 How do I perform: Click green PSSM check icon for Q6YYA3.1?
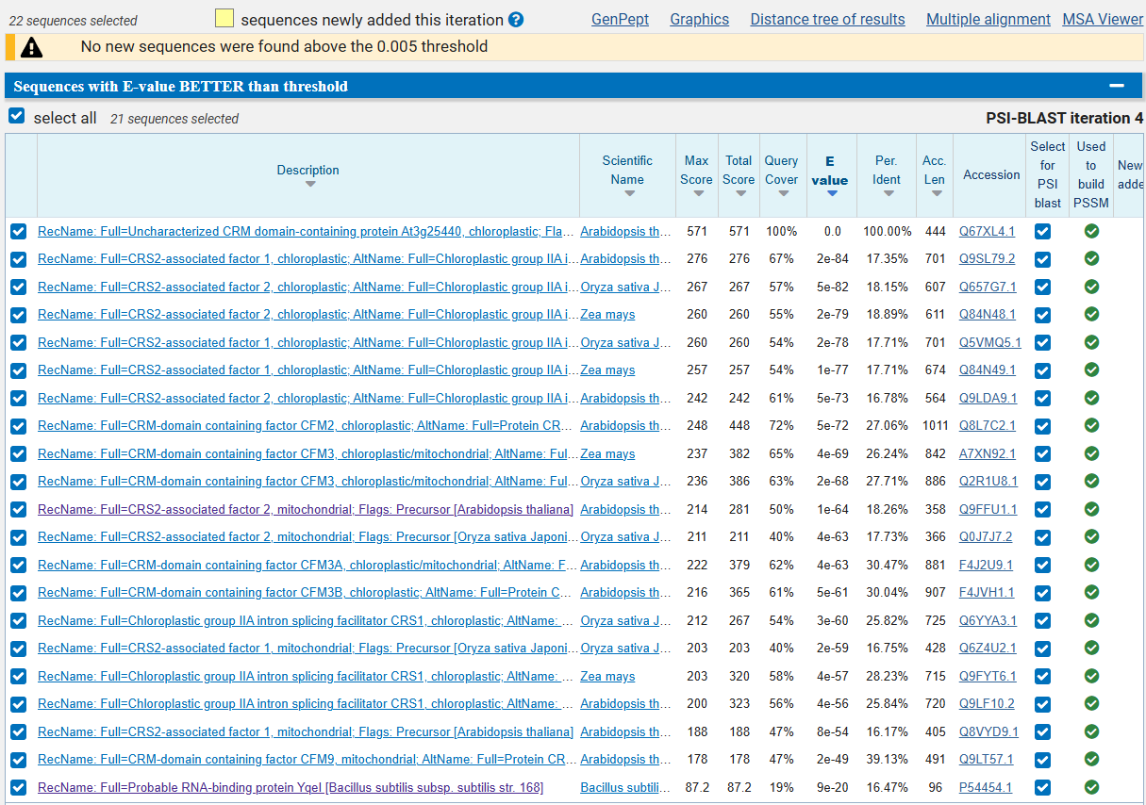point(1091,620)
